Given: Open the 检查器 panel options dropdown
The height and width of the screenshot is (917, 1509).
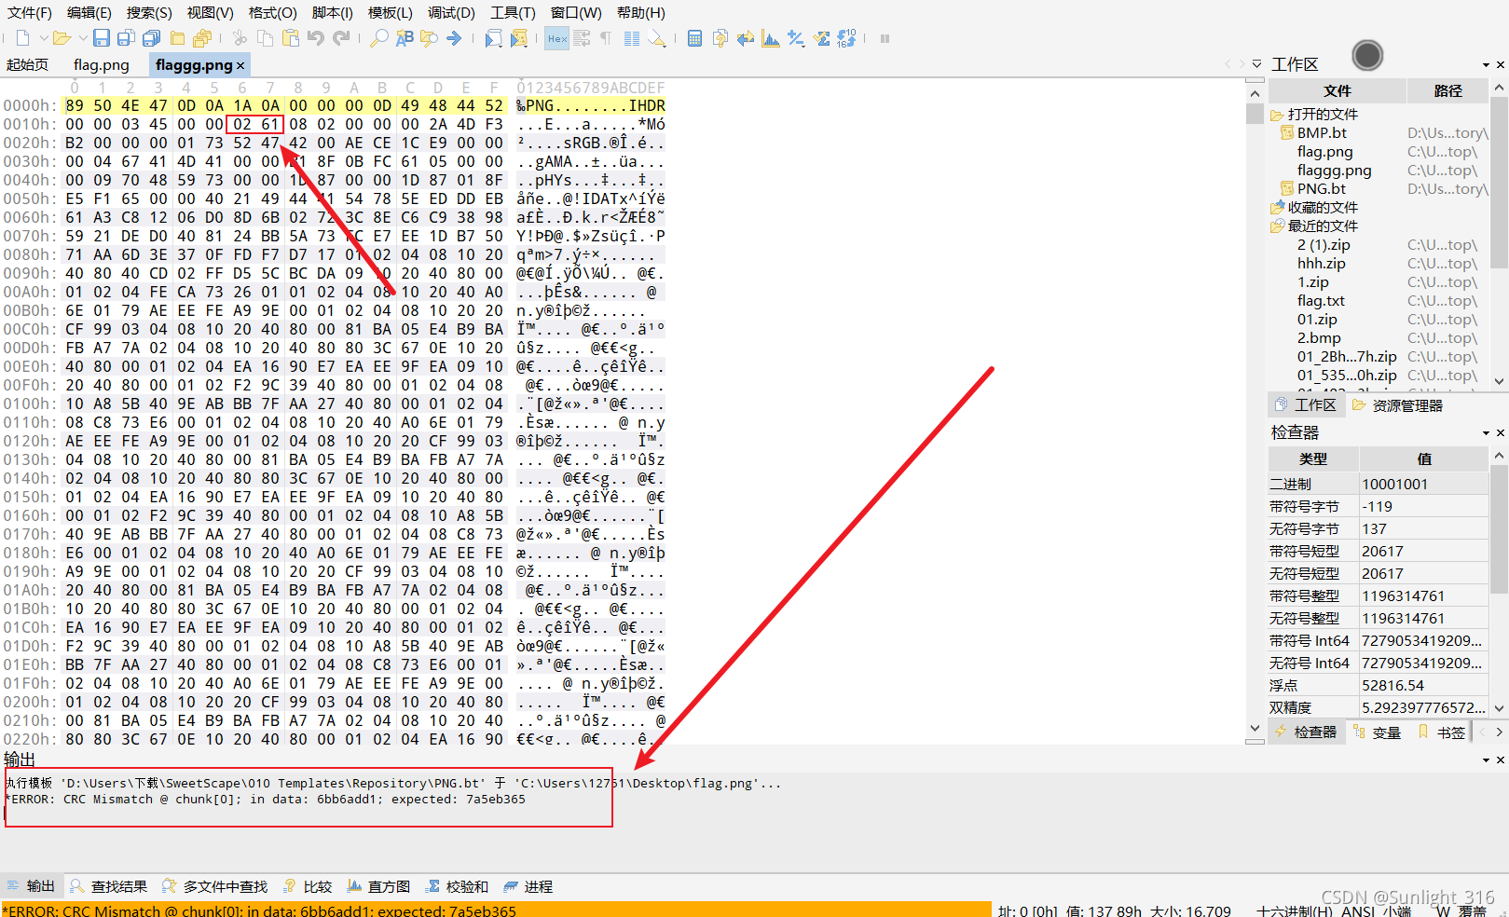Looking at the screenshot, I should (1485, 433).
